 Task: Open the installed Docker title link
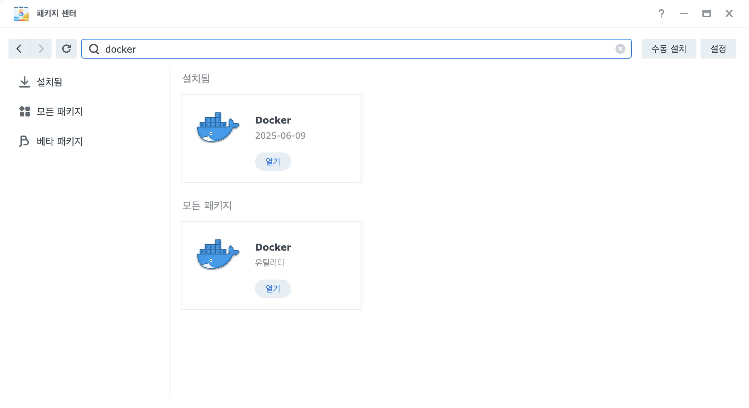point(273,120)
